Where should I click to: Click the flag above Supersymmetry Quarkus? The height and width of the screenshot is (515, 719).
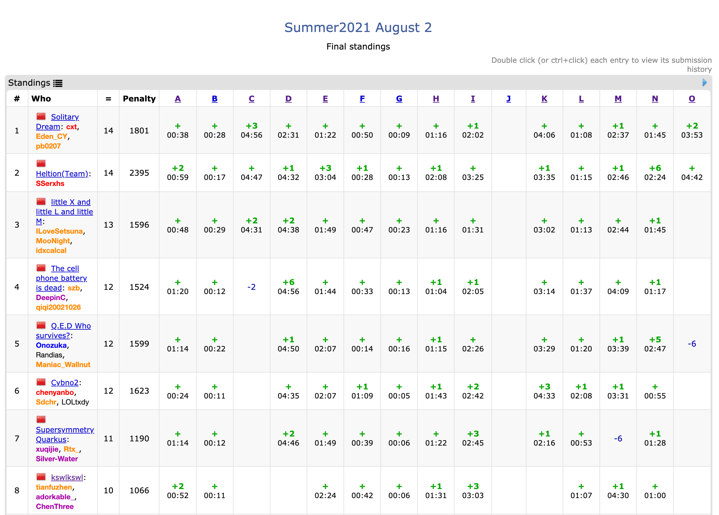click(x=41, y=420)
